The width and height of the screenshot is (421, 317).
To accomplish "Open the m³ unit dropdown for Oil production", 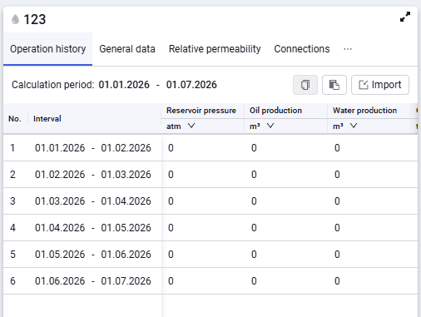I will coord(261,126).
